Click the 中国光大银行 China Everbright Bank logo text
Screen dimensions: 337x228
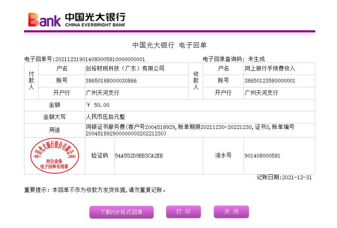click(x=95, y=20)
